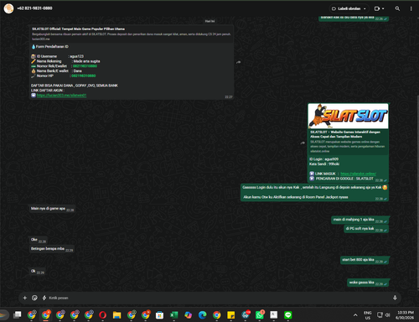Image resolution: width=419 pixels, height=322 pixels.
Task: Open Microsoft Edge from the taskbar
Action: tap(202, 315)
